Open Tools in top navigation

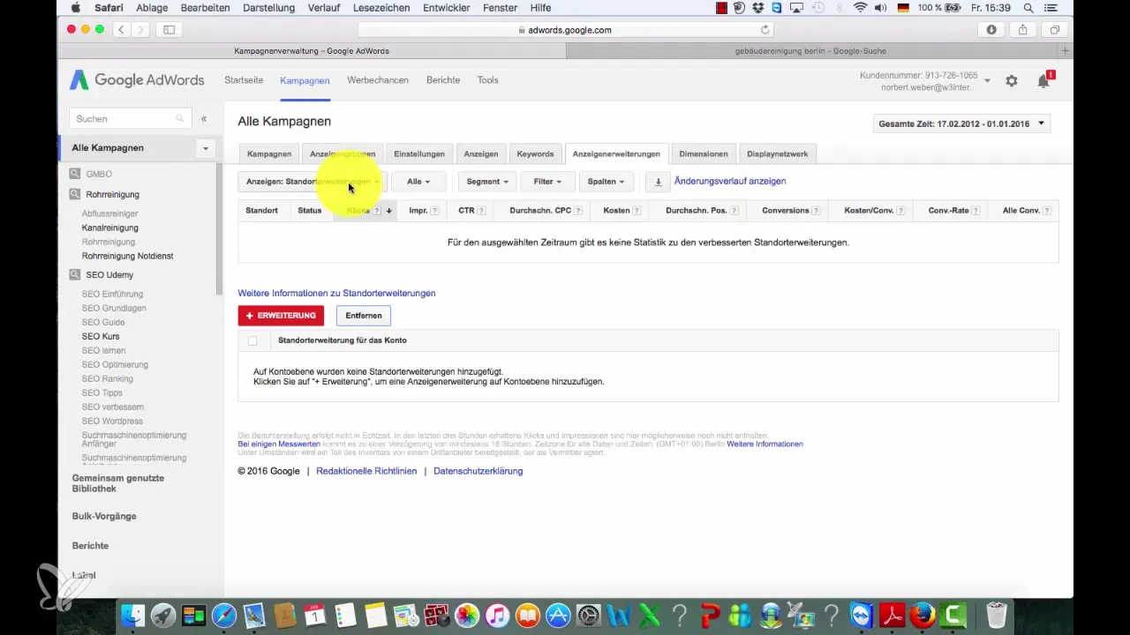(488, 80)
